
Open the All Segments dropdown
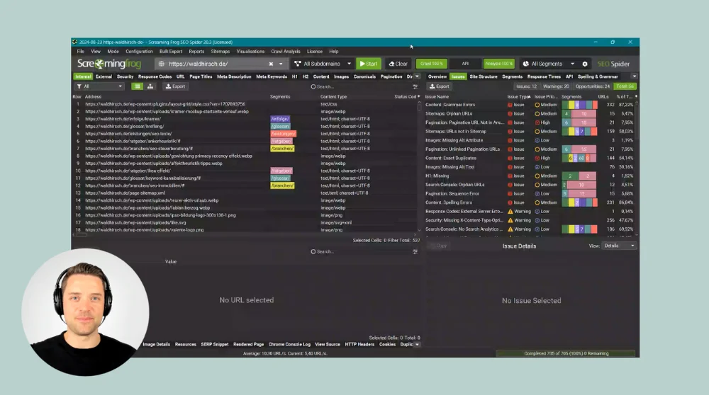point(549,64)
